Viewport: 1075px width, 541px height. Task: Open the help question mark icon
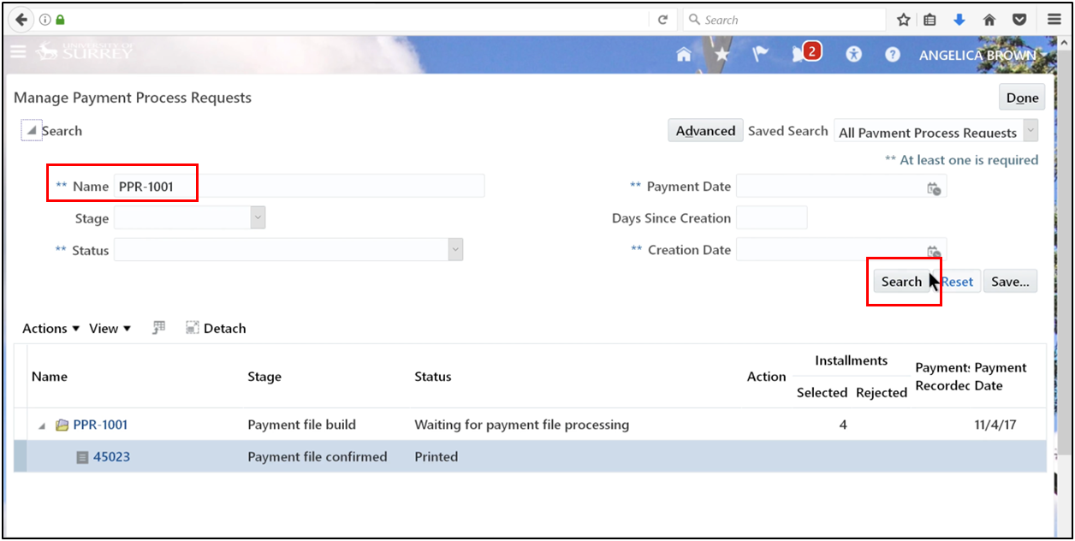(892, 54)
